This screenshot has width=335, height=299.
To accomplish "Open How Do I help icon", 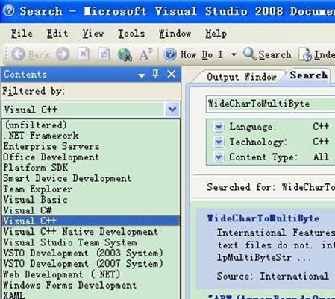I will [x=170, y=54].
